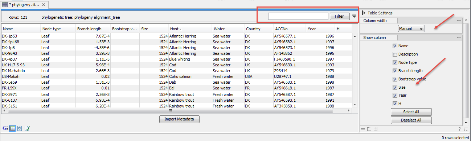The image size is (471, 141).
Task: Click the AY546577.1 accession cell
Action: (x=285, y=36)
